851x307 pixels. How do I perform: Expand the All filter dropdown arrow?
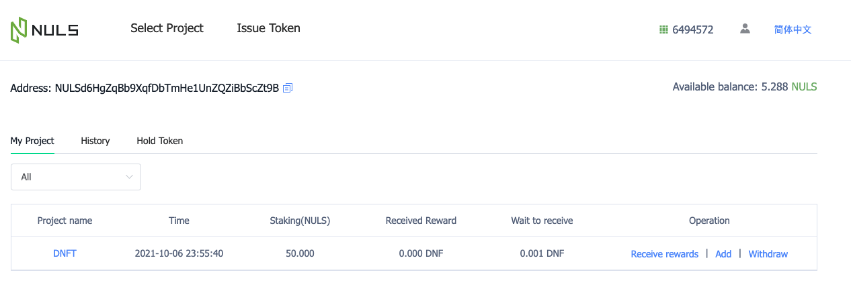pyautogui.click(x=129, y=177)
